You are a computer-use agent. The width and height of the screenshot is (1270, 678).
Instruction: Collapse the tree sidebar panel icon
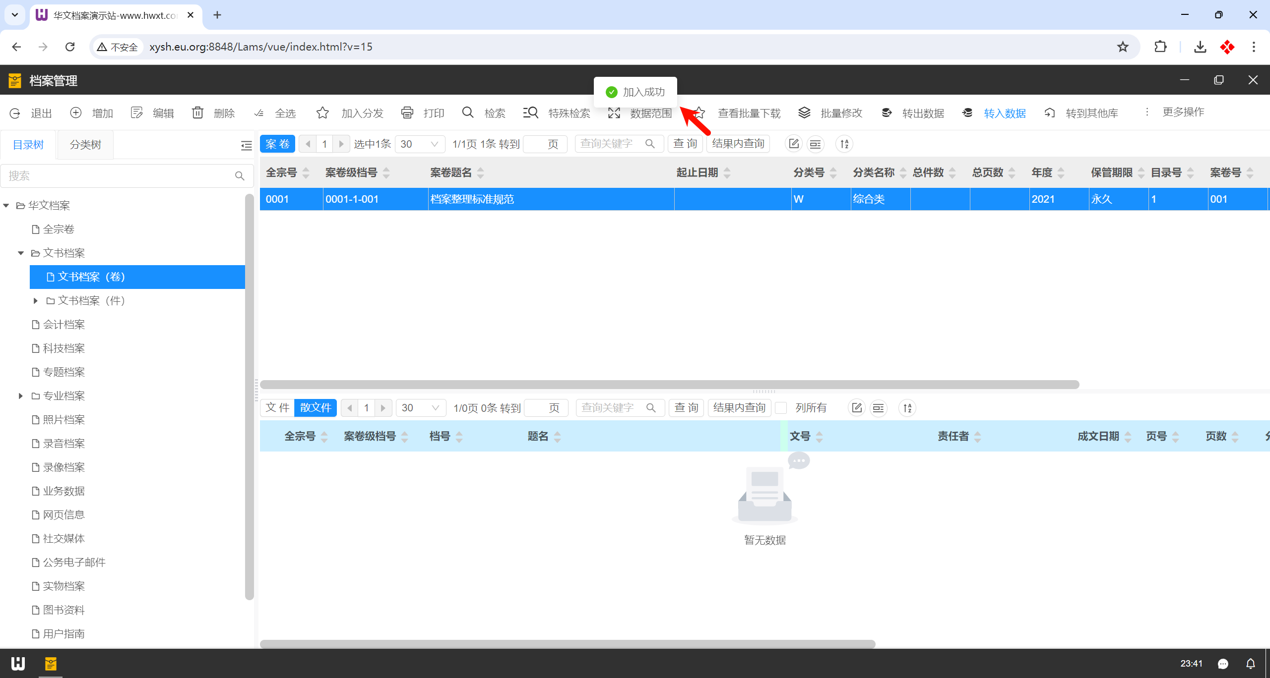coord(246,145)
